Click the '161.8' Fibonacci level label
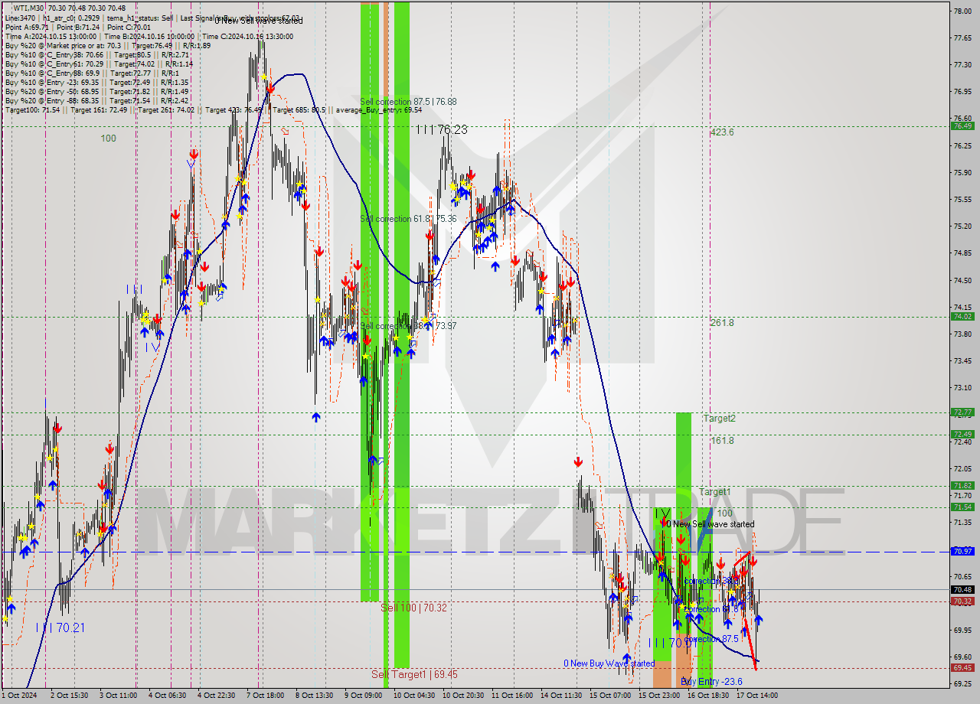This screenshot has width=980, height=704. pyautogui.click(x=722, y=441)
